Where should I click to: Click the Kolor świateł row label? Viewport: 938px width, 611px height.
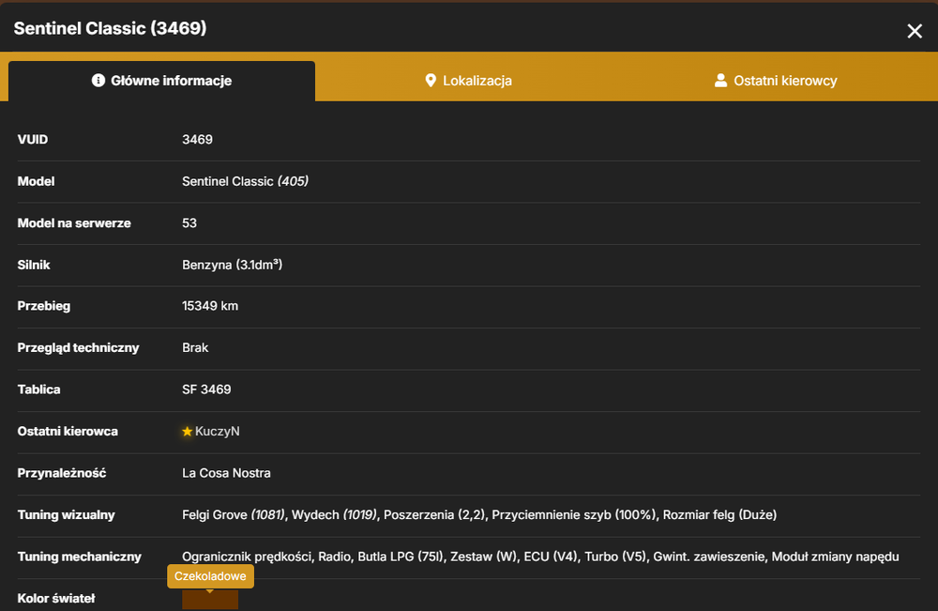pos(56,599)
